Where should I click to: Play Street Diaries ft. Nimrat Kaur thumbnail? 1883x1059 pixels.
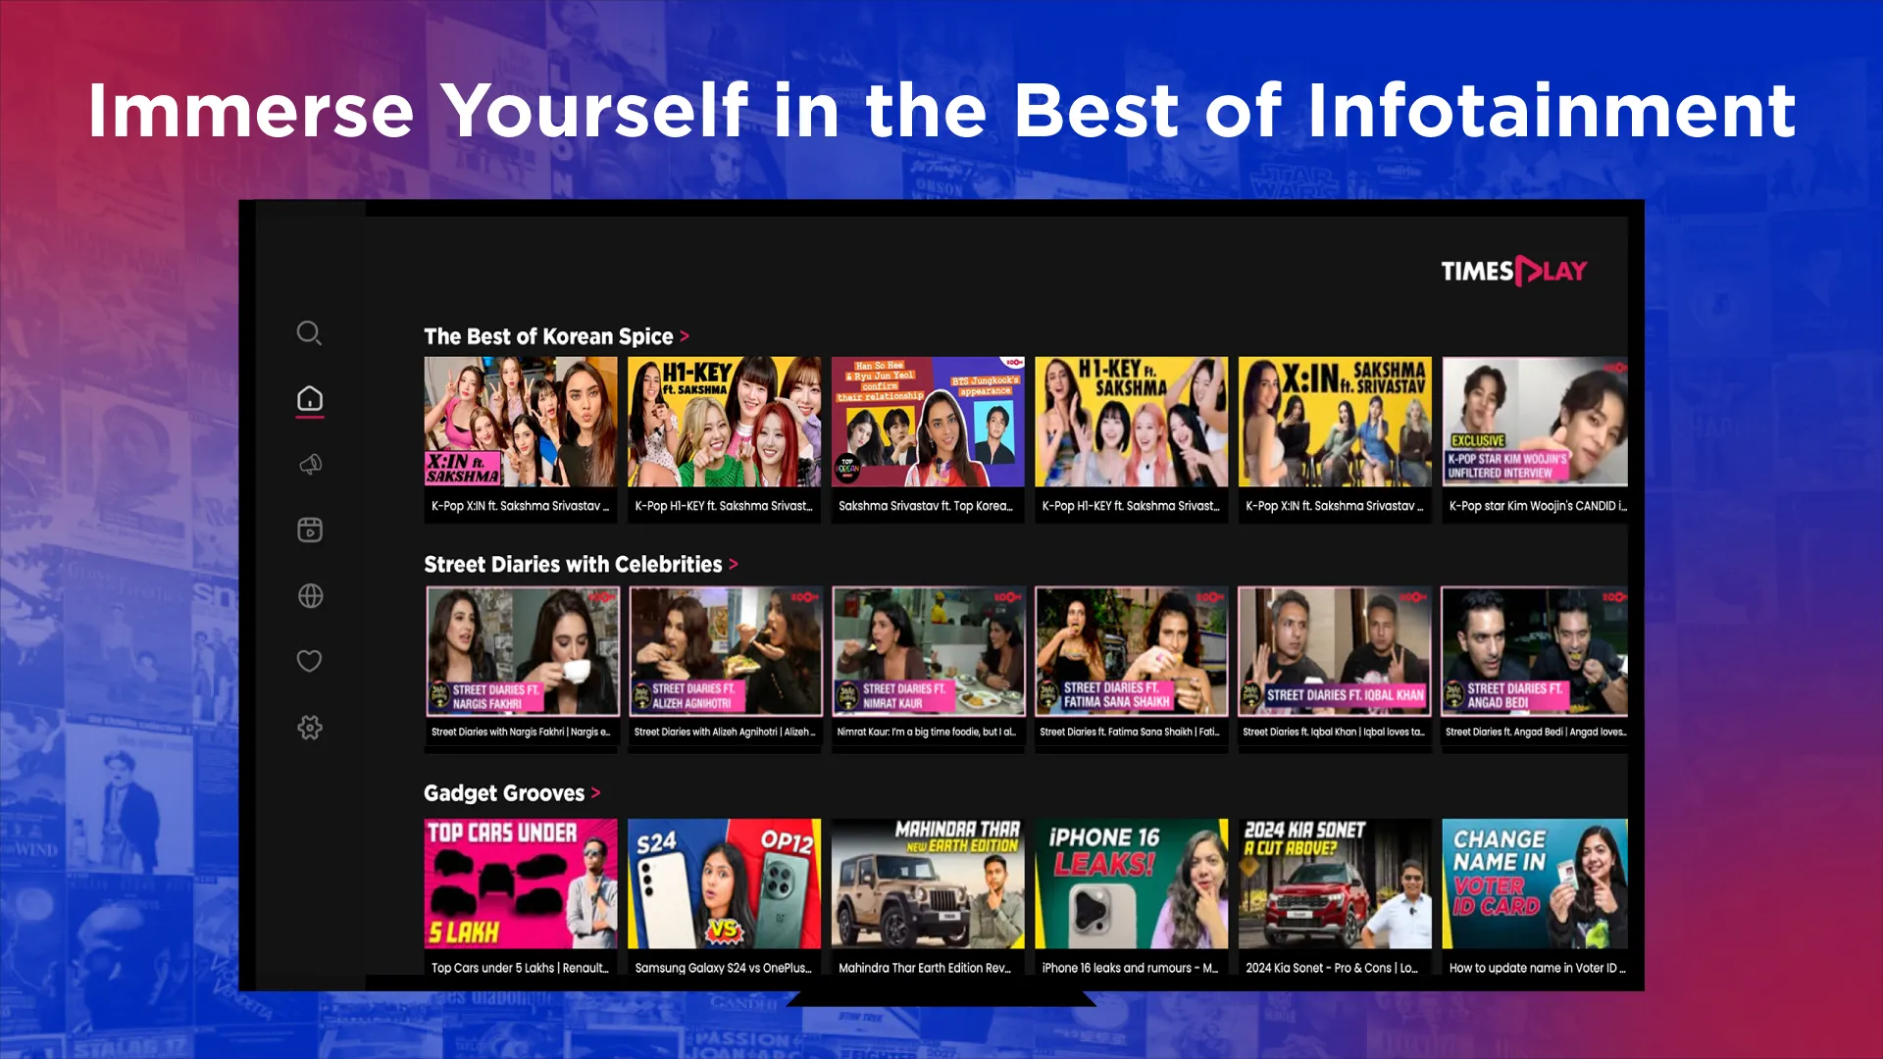tap(929, 651)
